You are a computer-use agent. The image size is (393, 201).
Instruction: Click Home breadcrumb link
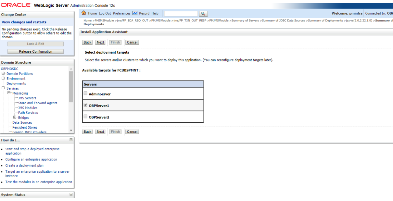[88, 20]
